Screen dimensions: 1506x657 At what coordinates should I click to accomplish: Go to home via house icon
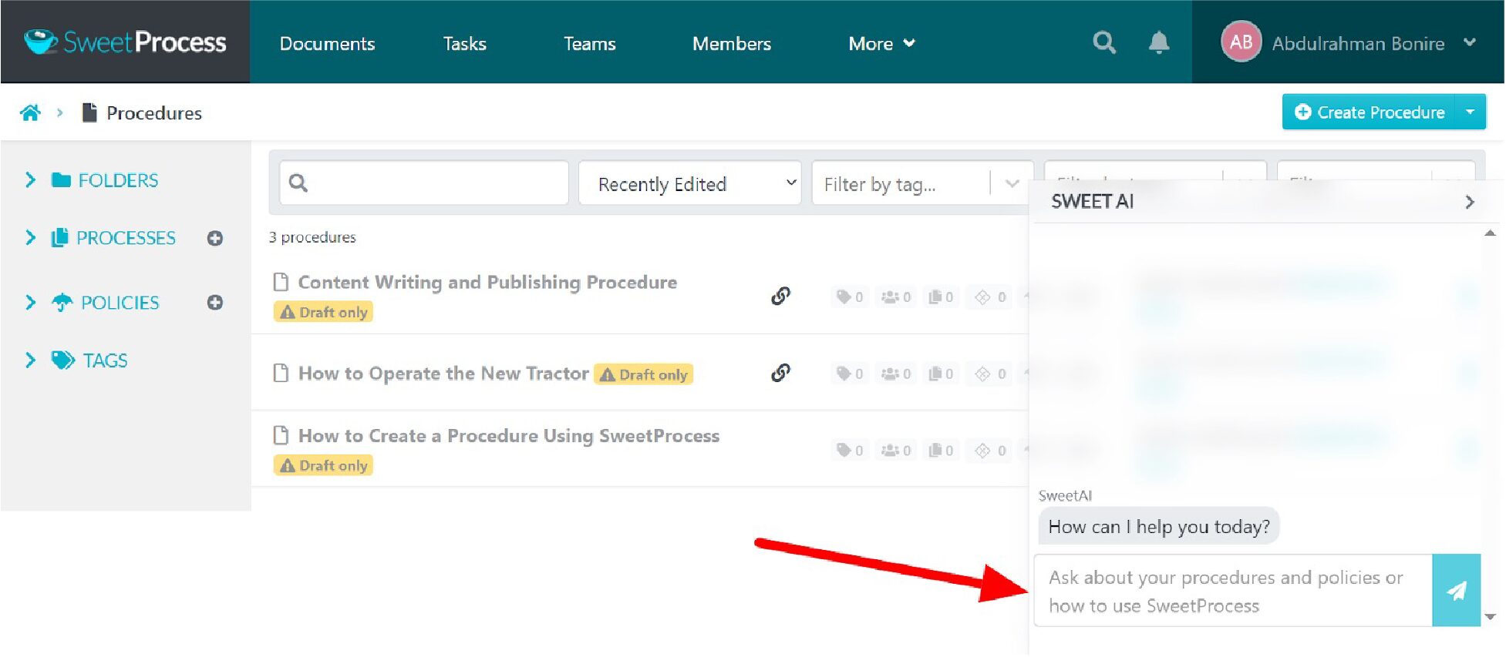[31, 113]
